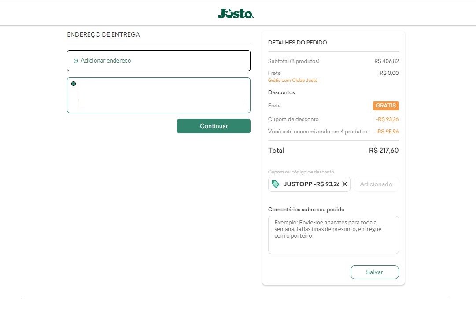Click the Adicionado coupon button
Image resolution: width=476 pixels, height=309 pixels.
click(376, 184)
